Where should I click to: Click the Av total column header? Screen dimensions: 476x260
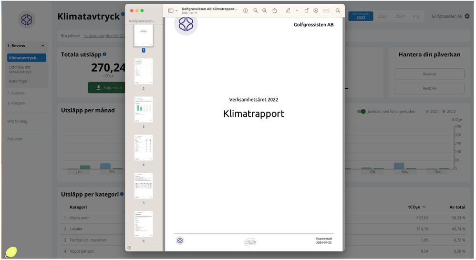[457, 207]
